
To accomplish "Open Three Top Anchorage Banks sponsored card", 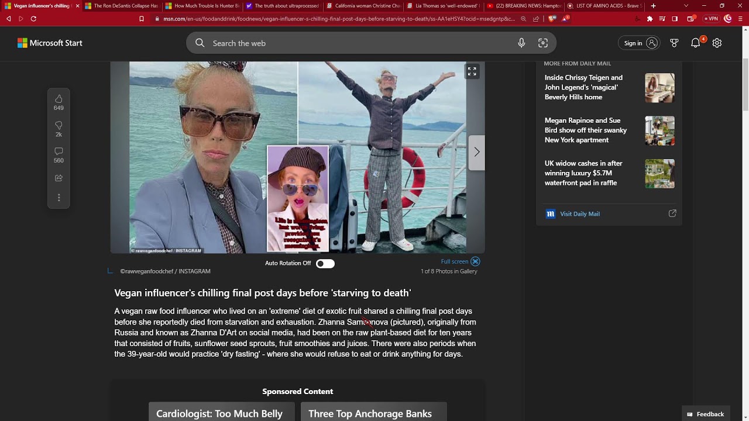I will coord(373,412).
